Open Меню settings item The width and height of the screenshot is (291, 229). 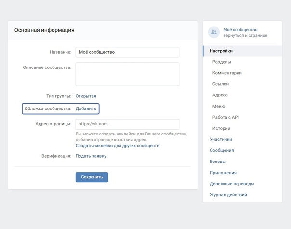(x=218, y=106)
